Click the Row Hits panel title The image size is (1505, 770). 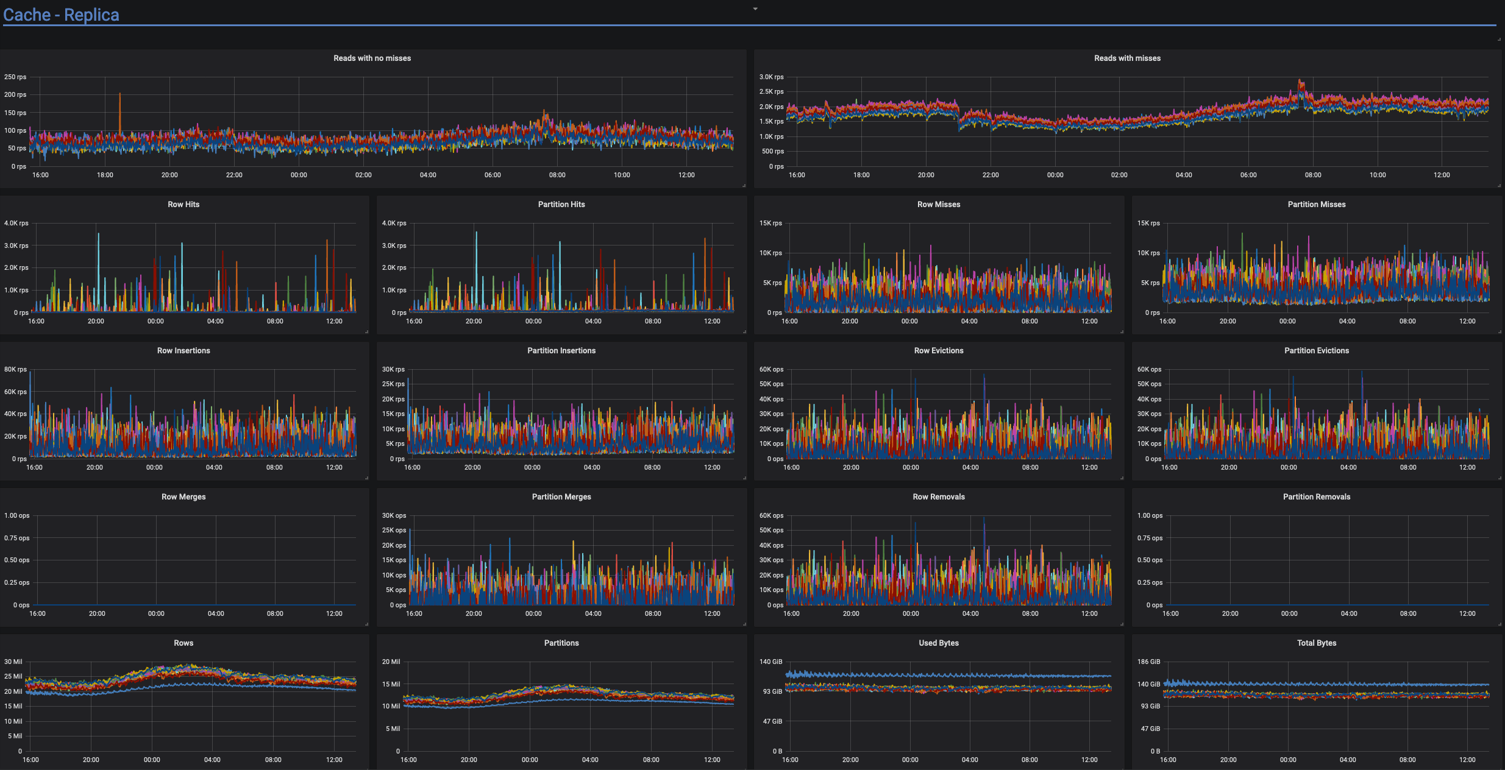point(183,205)
